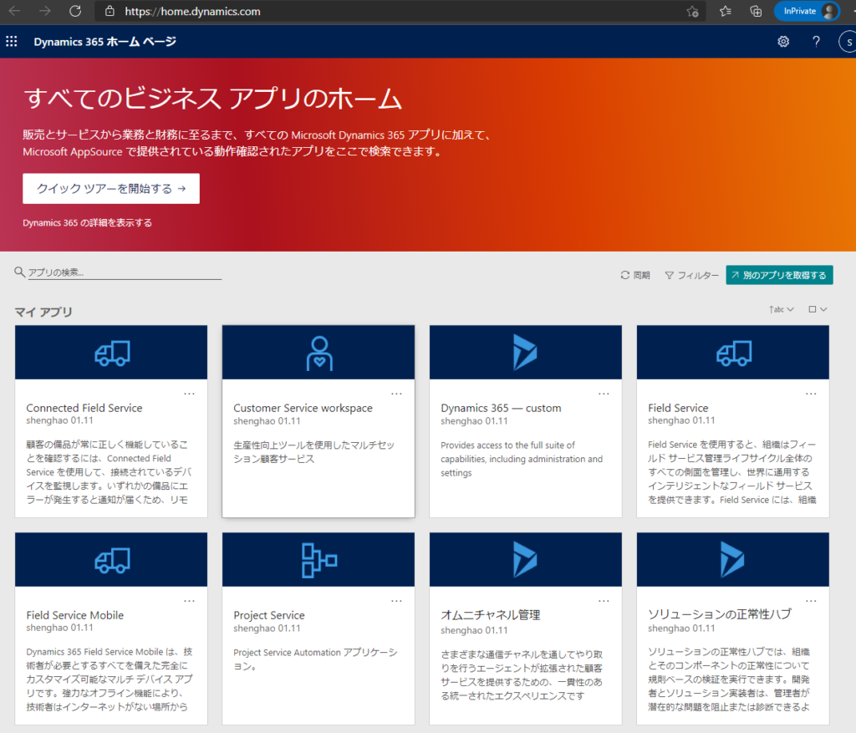Open more options on Connected Field Service

tap(190, 394)
